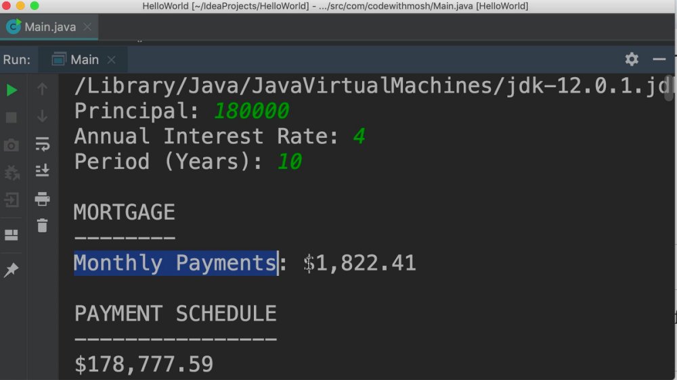
Task: Click the Scroll to End icon
Action: coord(42,171)
